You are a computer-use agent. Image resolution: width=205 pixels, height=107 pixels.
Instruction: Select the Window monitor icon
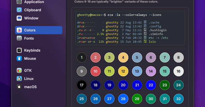[19, 18]
